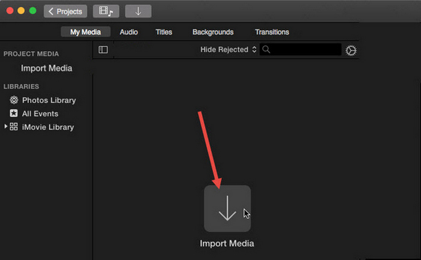The width and height of the screenshot is (421, 260).
Task: Click the green full-screen window button
Action: [x=32, y=11]
